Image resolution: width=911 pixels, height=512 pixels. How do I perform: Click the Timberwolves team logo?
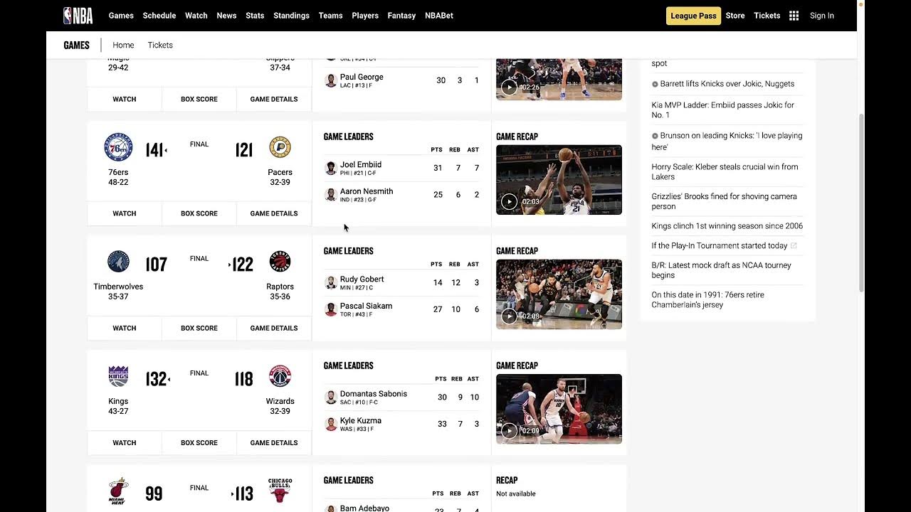tap(118, 262)
